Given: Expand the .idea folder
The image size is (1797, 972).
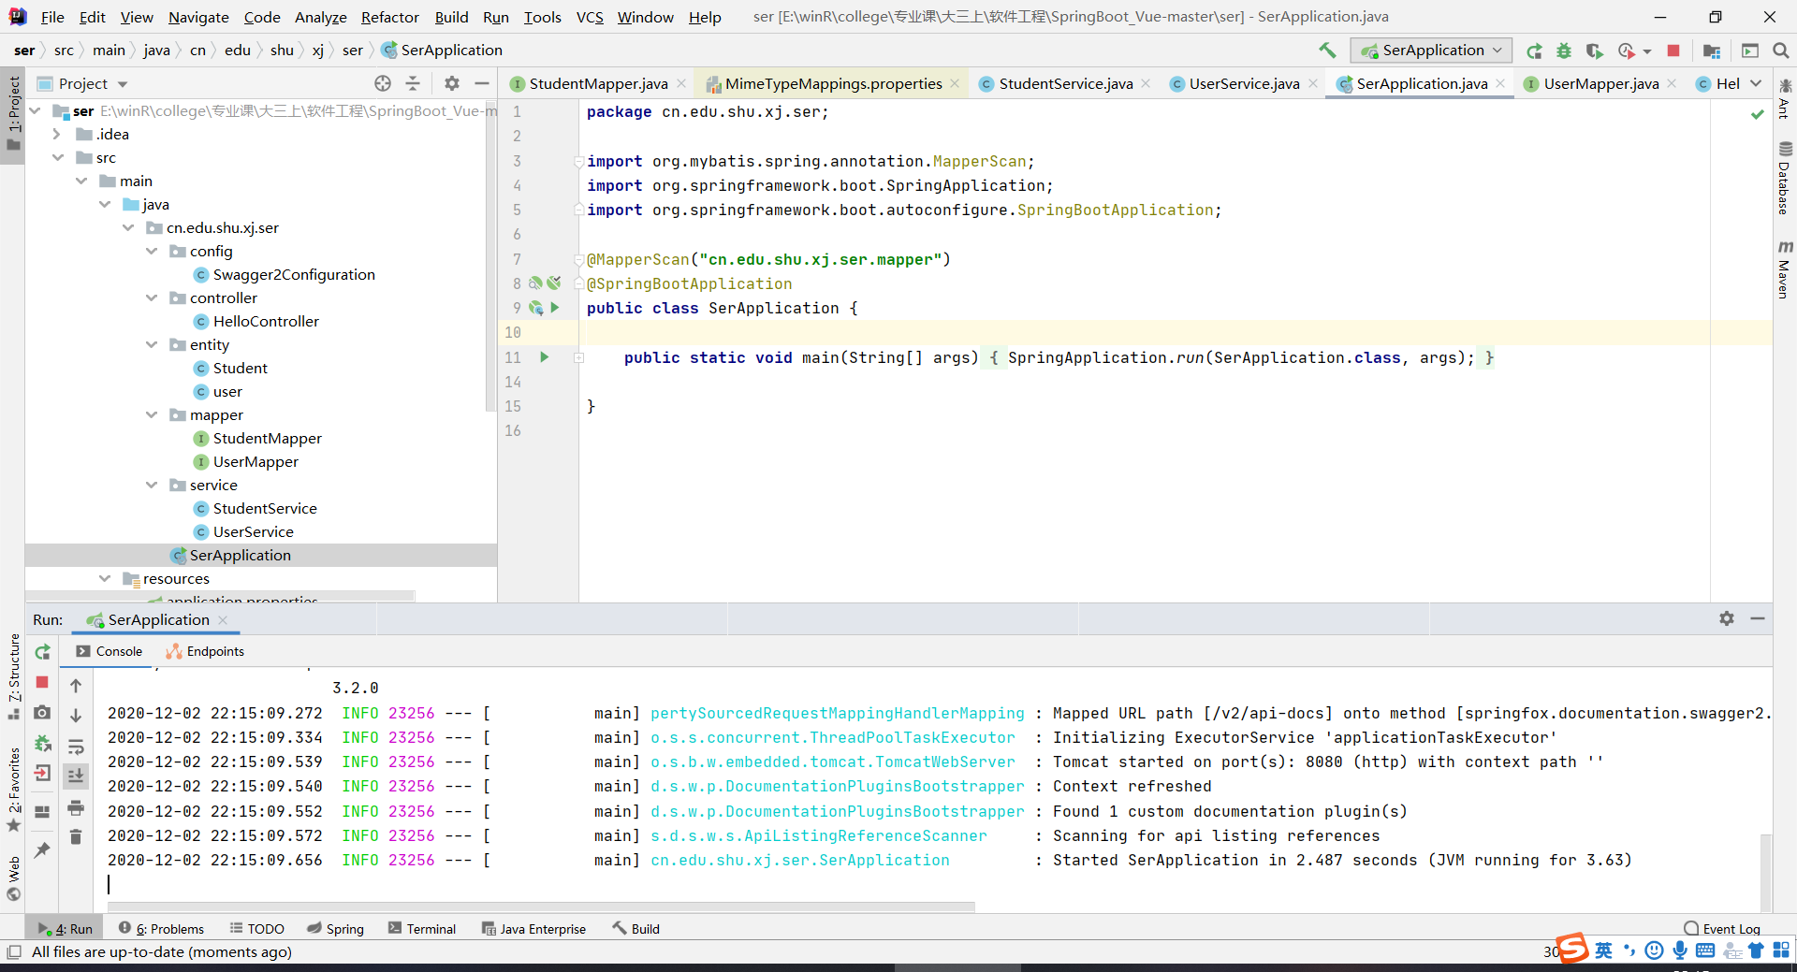Looking at the screenshot, I should tap(57, 135).
